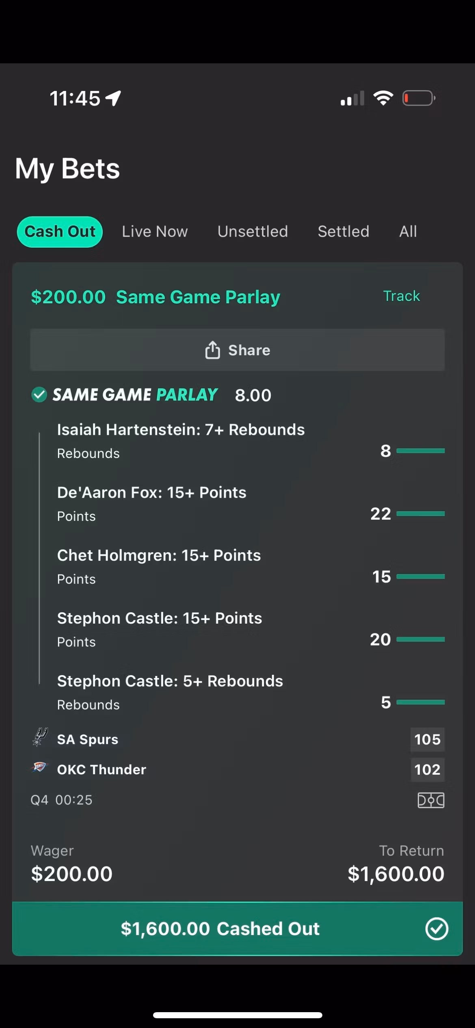This screenshot has width=475, height=1028.
Task: Tap the battery indicator icon
Action: pyautogui.click(x=419, y=98)
